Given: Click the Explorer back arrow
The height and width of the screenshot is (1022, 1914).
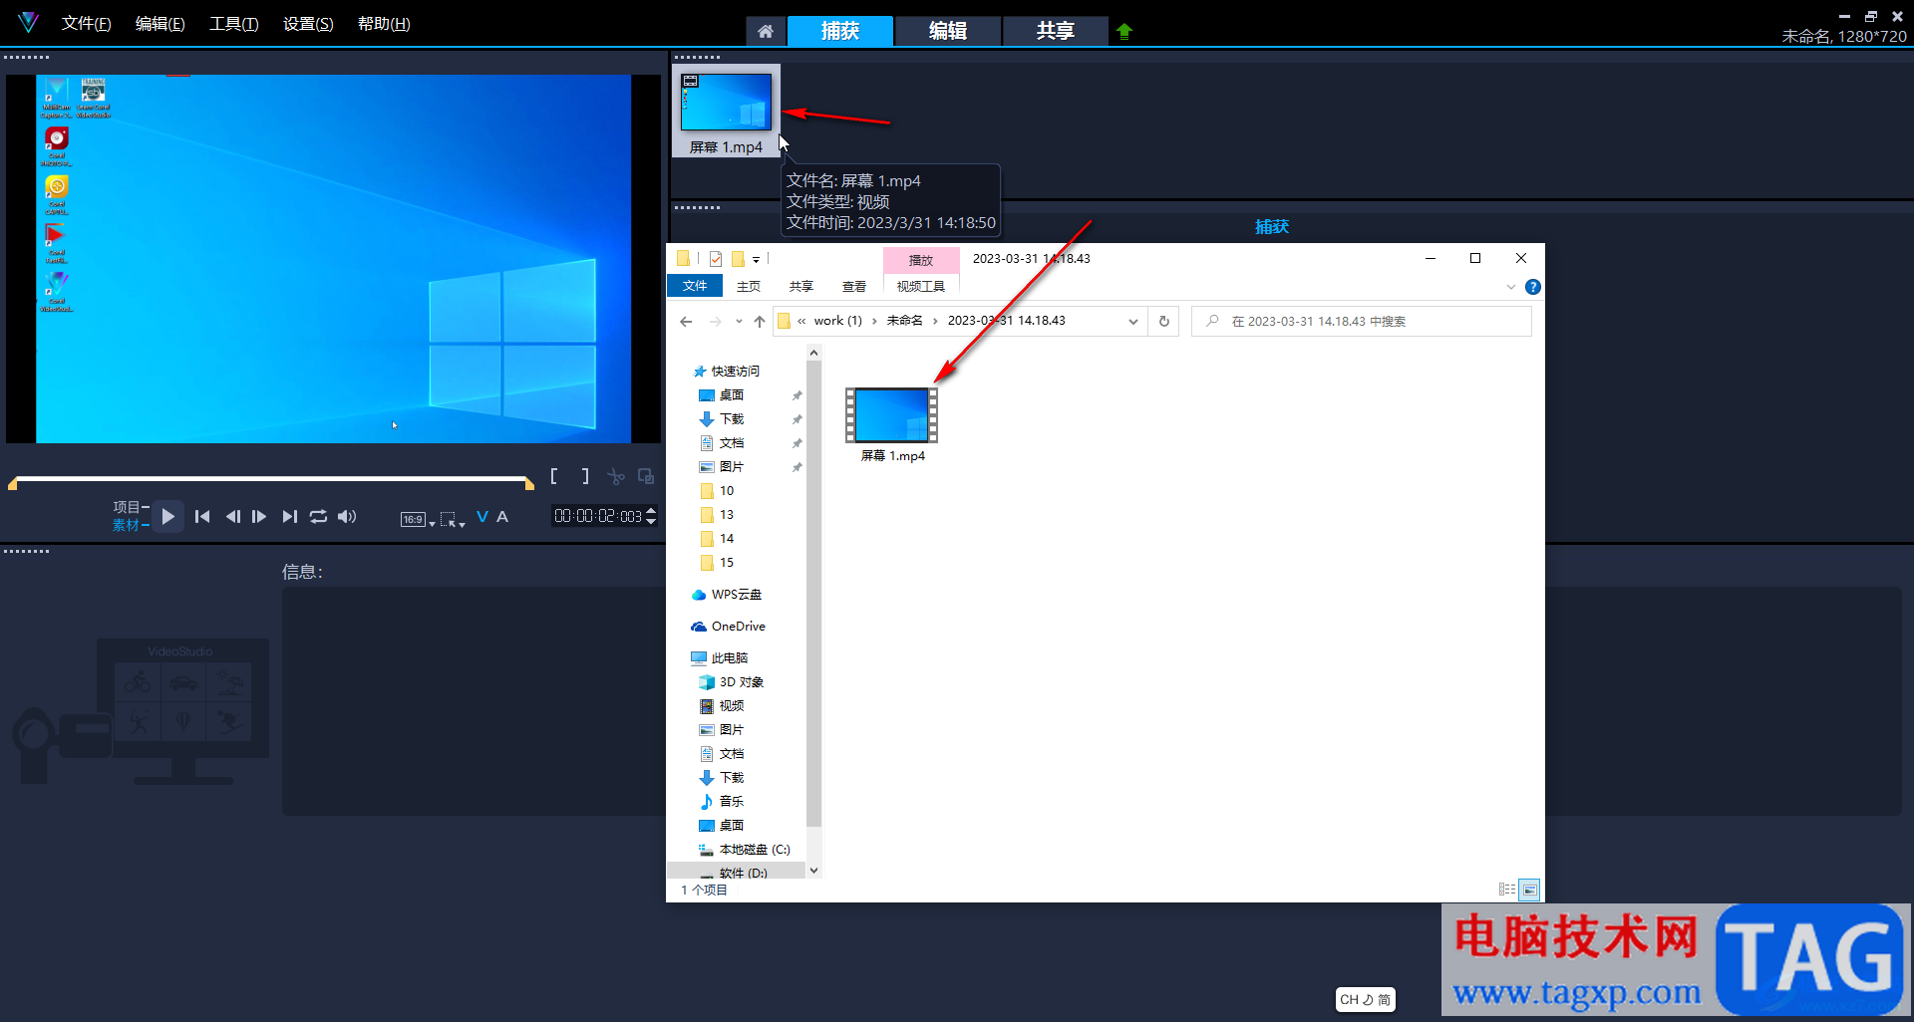Looking at the screenshot, I should click(686, 321).
